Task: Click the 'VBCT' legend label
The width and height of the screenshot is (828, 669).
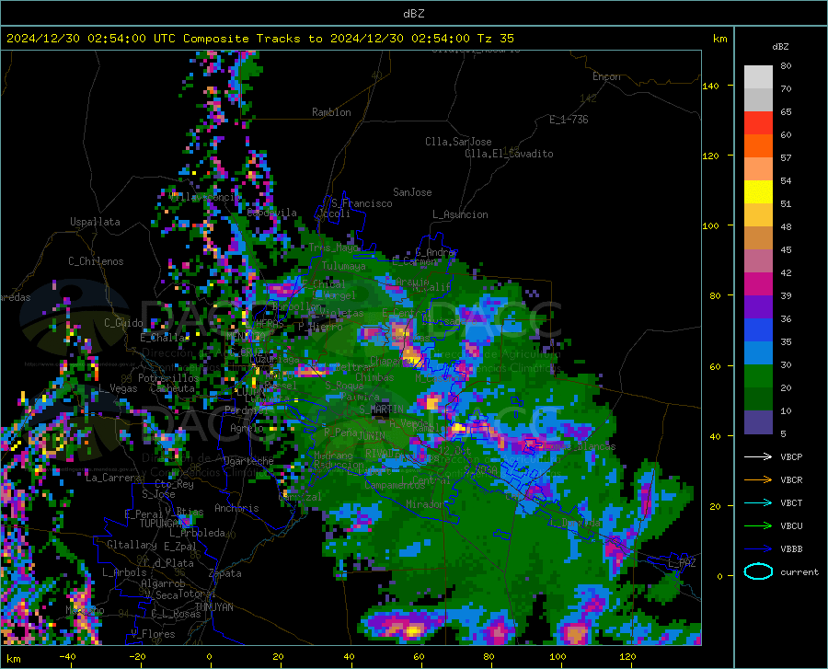Action: 791,502
